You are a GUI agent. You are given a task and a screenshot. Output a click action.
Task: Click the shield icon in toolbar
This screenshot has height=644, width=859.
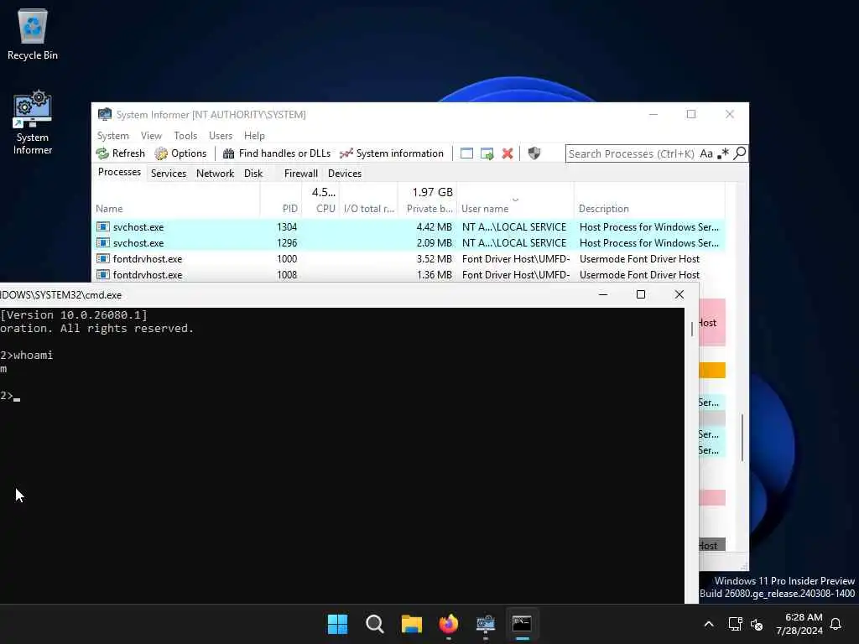pos(534,153)
